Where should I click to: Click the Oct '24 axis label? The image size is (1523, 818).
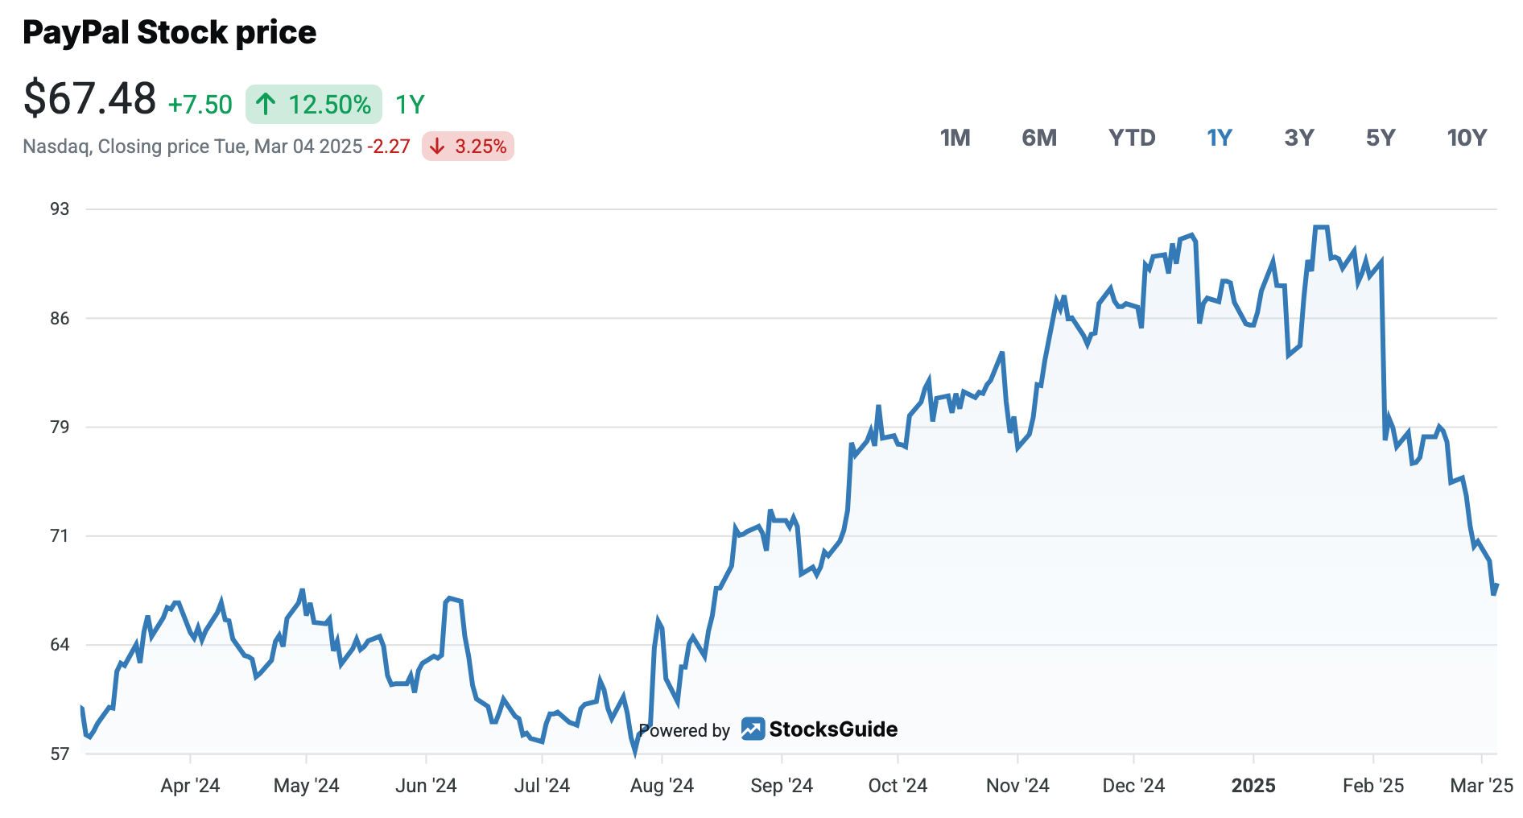(x=898, y=786)
